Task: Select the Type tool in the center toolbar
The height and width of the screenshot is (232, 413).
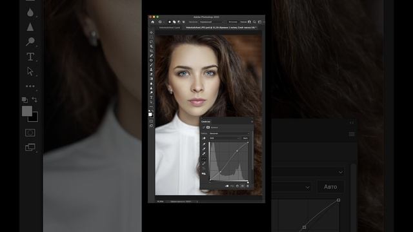Action: click(x=151, y=97)
